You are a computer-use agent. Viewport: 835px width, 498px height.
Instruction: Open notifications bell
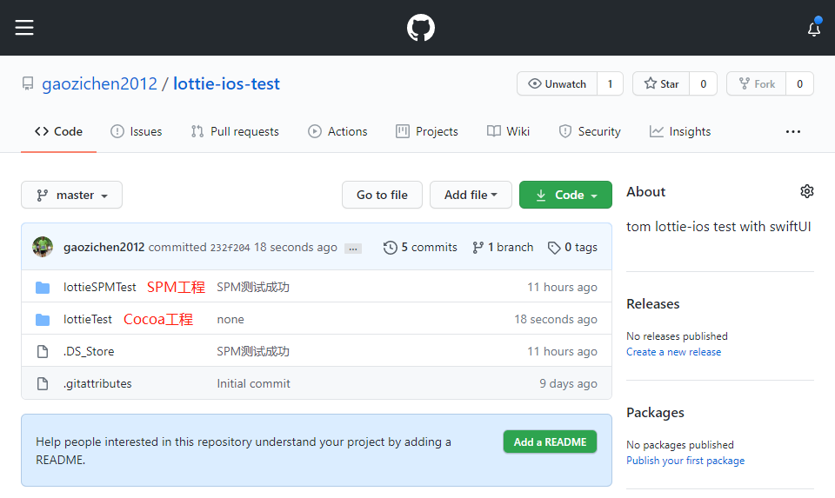pyautogui.click(x=814, y=28)
